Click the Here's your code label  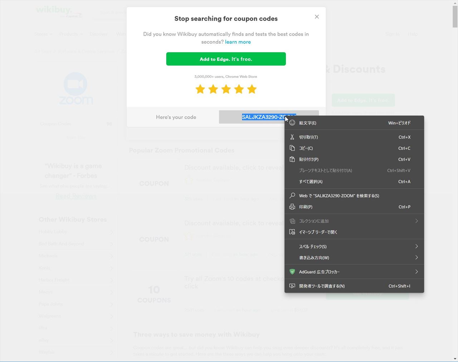(176, 117)
